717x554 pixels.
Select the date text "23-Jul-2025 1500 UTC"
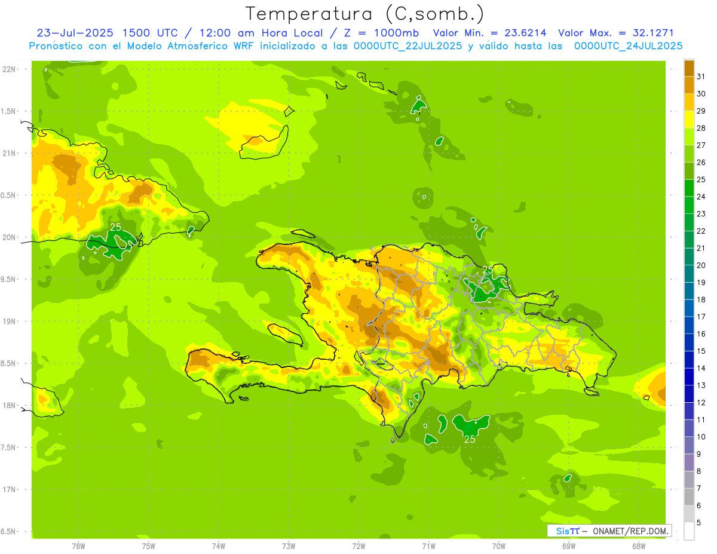pos(107,33)
